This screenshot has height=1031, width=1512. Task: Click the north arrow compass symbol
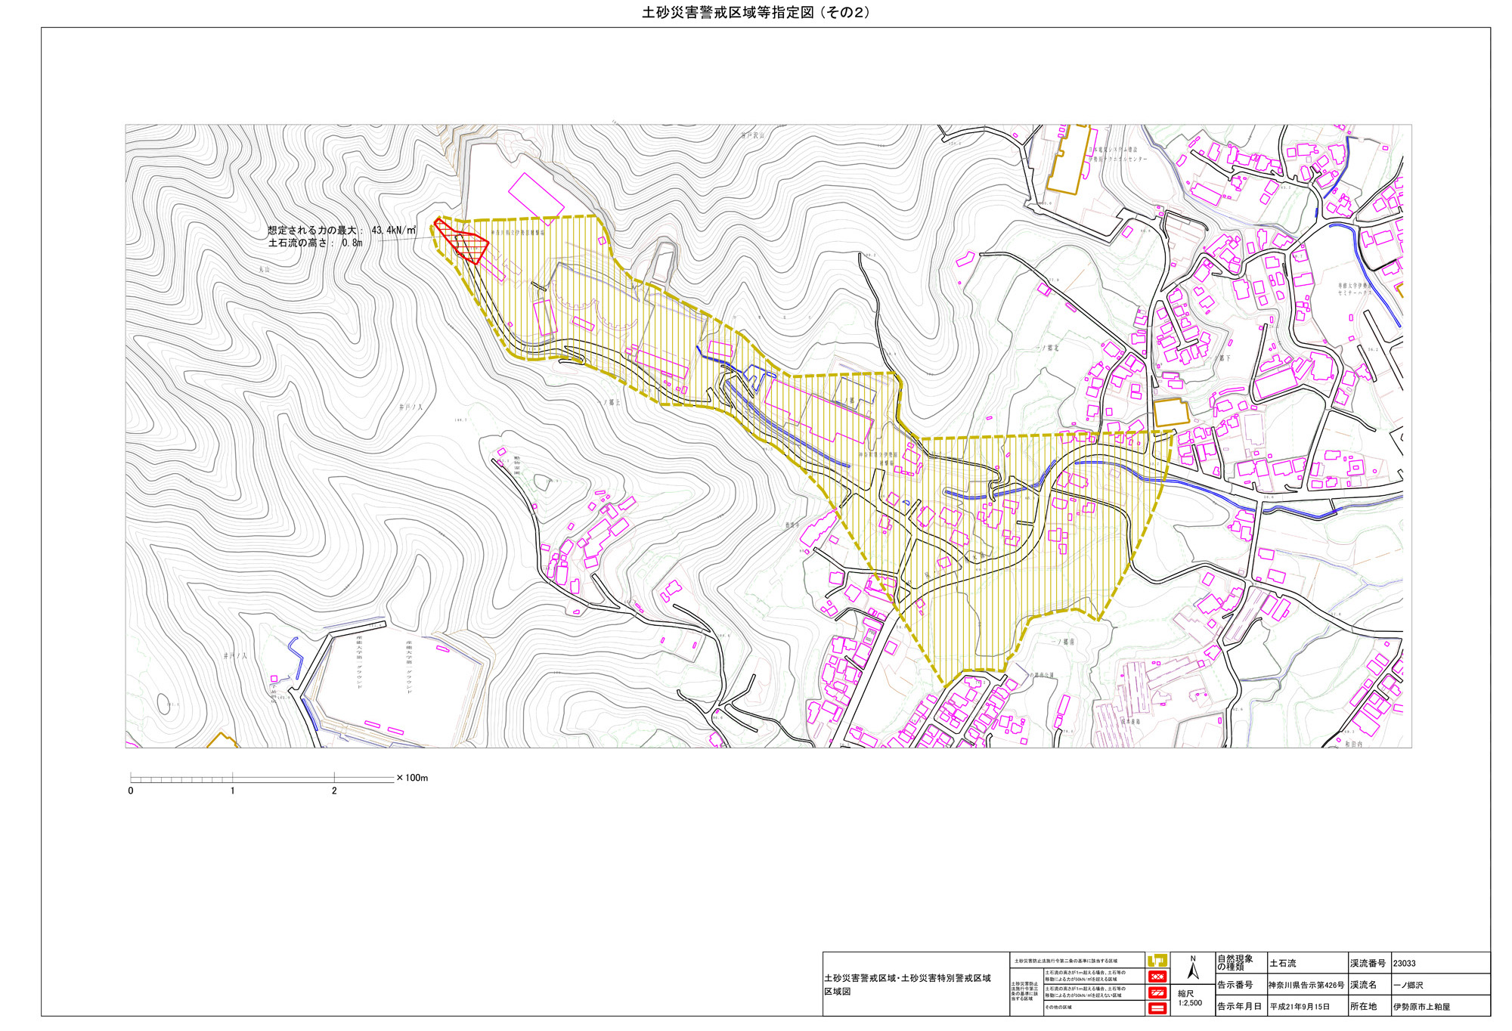1193,969
